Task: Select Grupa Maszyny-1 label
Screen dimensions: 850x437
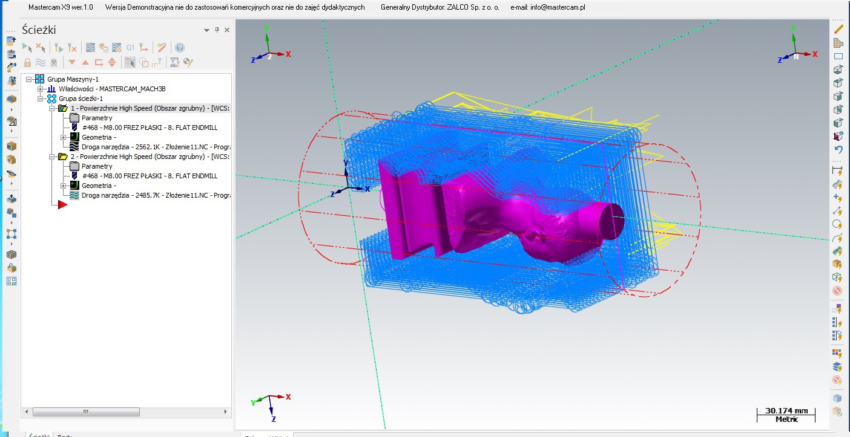Action: [73, 79]
